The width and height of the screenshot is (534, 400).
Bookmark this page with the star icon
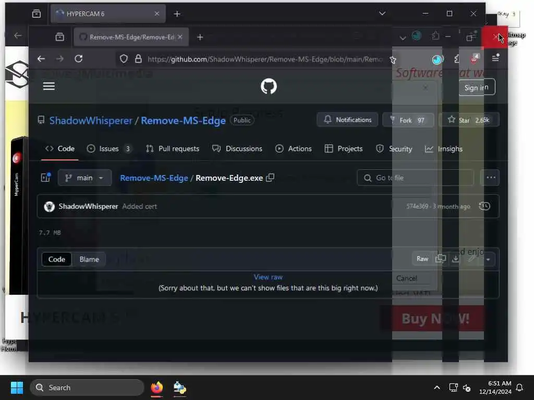point(393,60)
